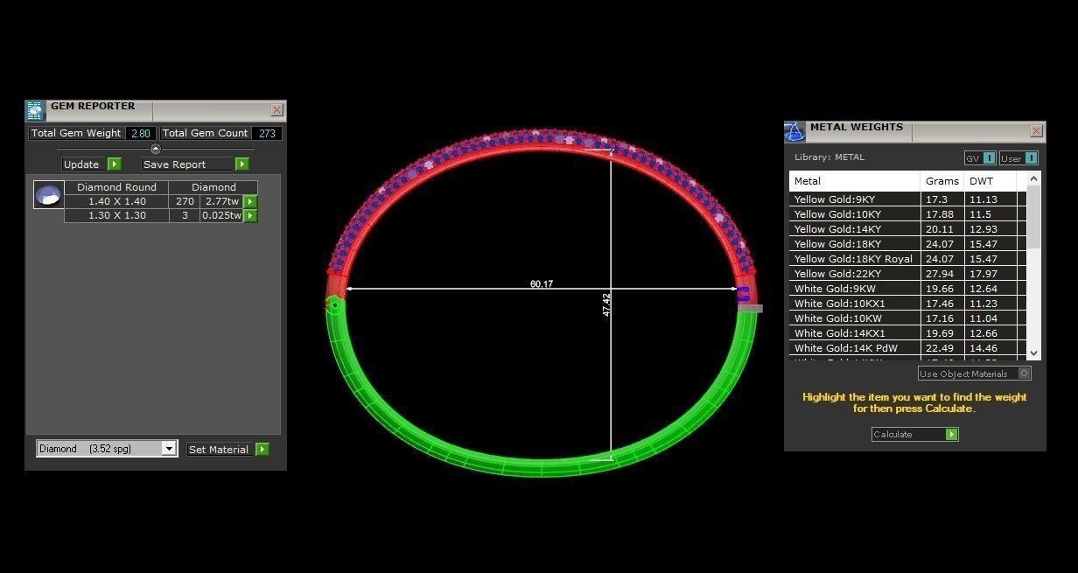Select White Gold:10KX1 row
Viewport: 1078px width, 573px height.
(x=907, y=304)
